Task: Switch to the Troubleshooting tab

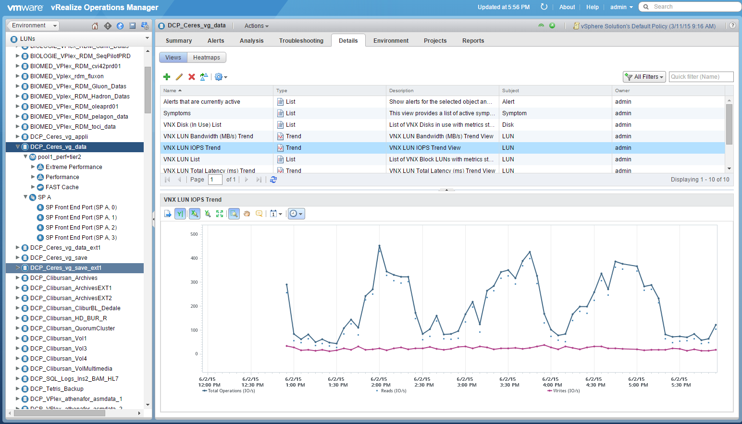Action: tap(301, 41)
